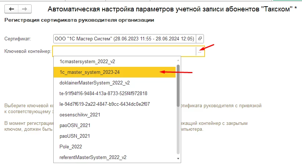The image size is (302, 166).
Task: Open the certificate details icon next to Сертификат
Action: pos(200,39)
